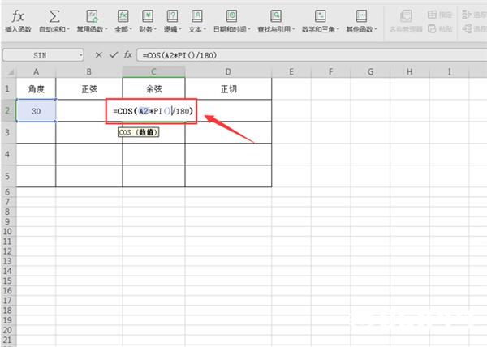Click inside the formula bar text field
The height and width of the screenshot is (347, 487).
pyautogui.click(x=312, y=55)
